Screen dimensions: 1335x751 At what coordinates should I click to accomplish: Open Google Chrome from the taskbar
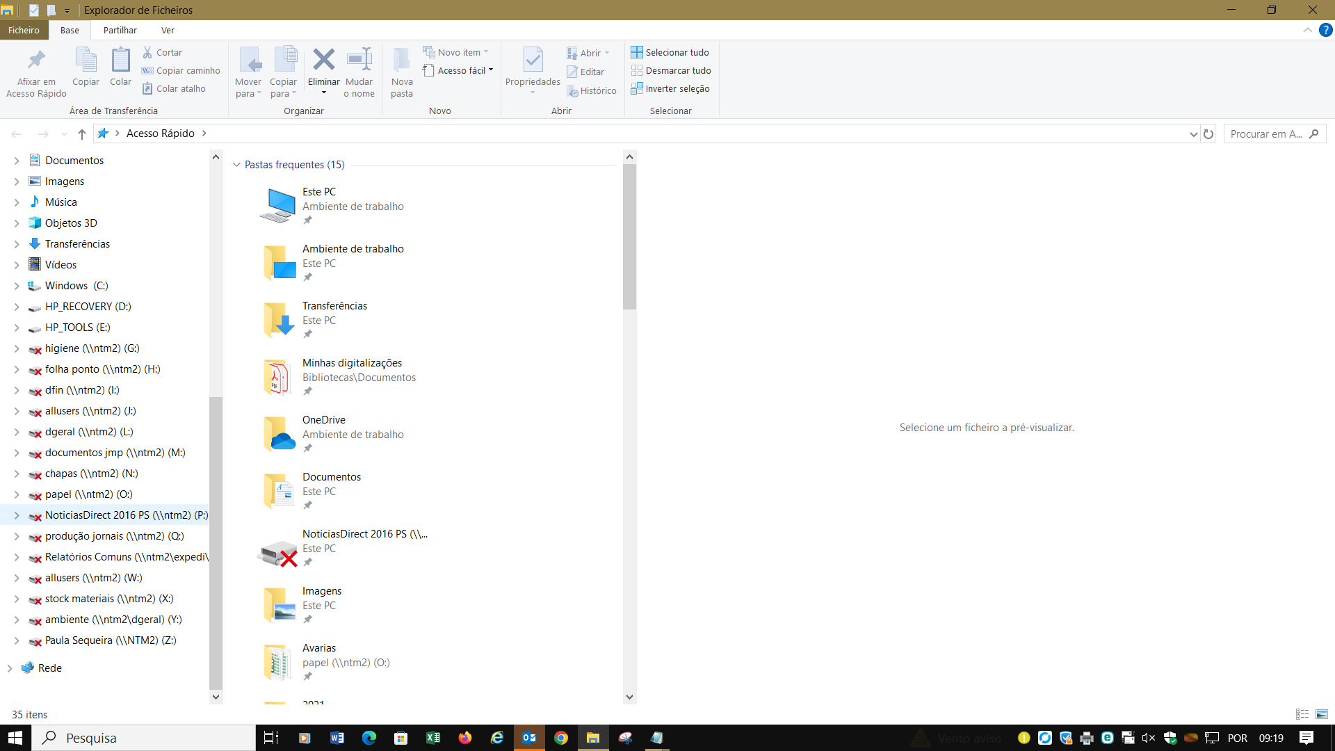click(561, 738)
